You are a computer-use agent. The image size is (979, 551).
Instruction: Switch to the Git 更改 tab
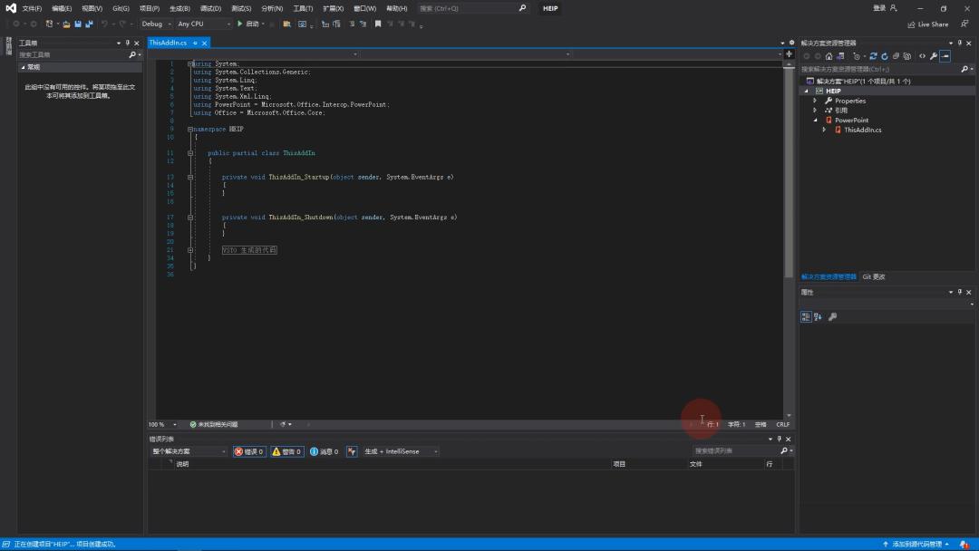point(874,276)
